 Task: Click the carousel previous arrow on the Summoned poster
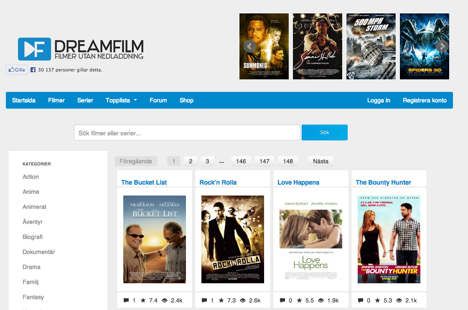[x=249, y=46]
